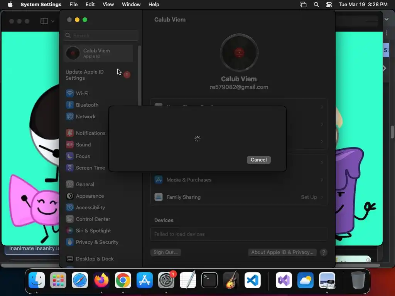Open the Help menu
The width and height of the screenshot is (395, 296).
coord(154,5)
